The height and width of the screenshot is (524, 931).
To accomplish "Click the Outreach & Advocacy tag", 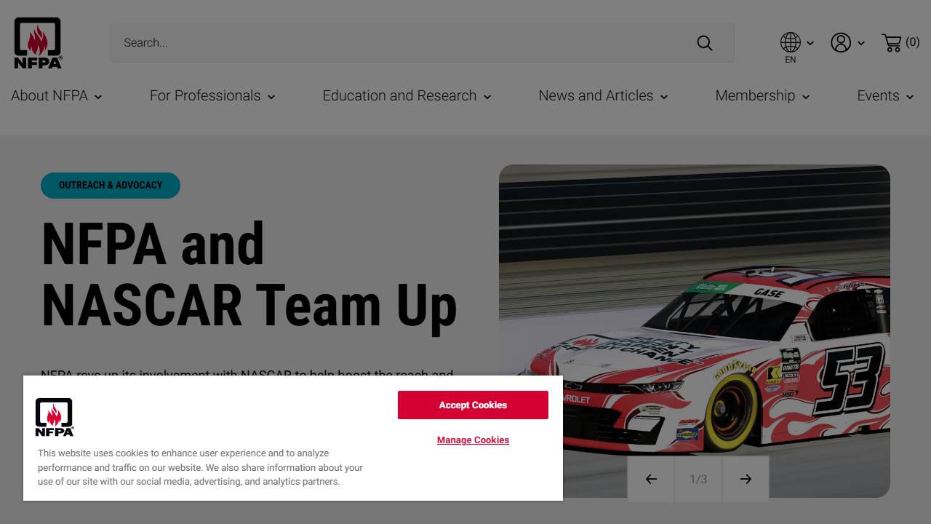I will (111, 186).
